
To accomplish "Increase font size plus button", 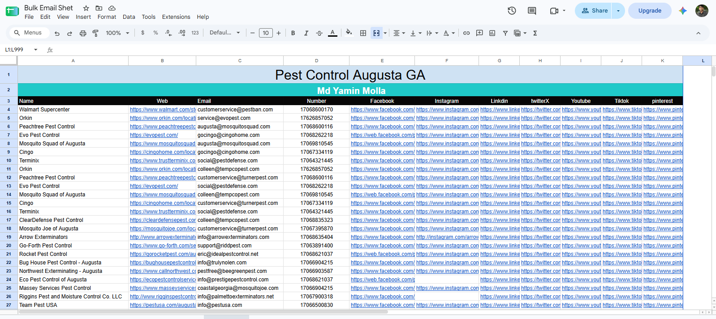I will pyautogui.click(x=279, y=33).
